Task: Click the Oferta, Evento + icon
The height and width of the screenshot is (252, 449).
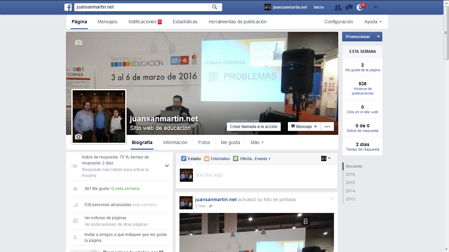Action: [x=236, y=158]
